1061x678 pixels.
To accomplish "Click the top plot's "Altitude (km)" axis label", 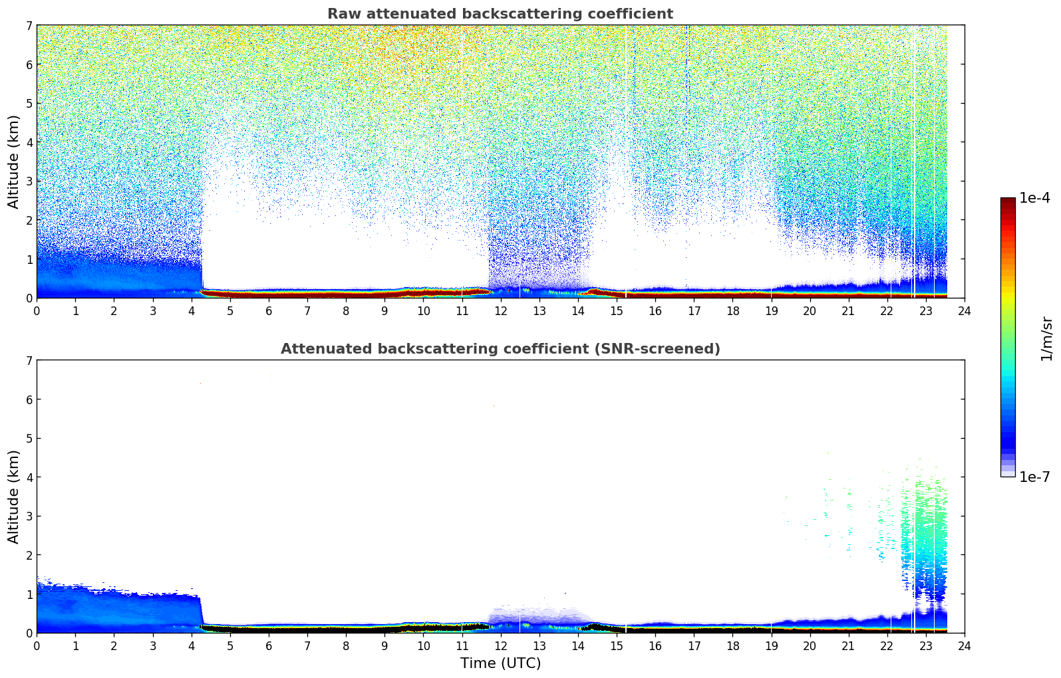I will (x=14, y=162).
